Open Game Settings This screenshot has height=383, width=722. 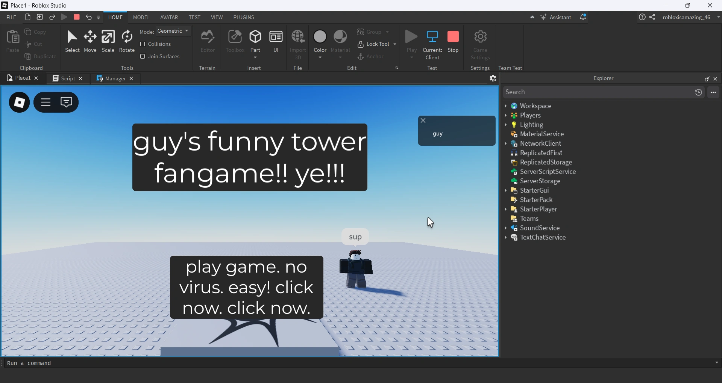click(x=480, y=41)
